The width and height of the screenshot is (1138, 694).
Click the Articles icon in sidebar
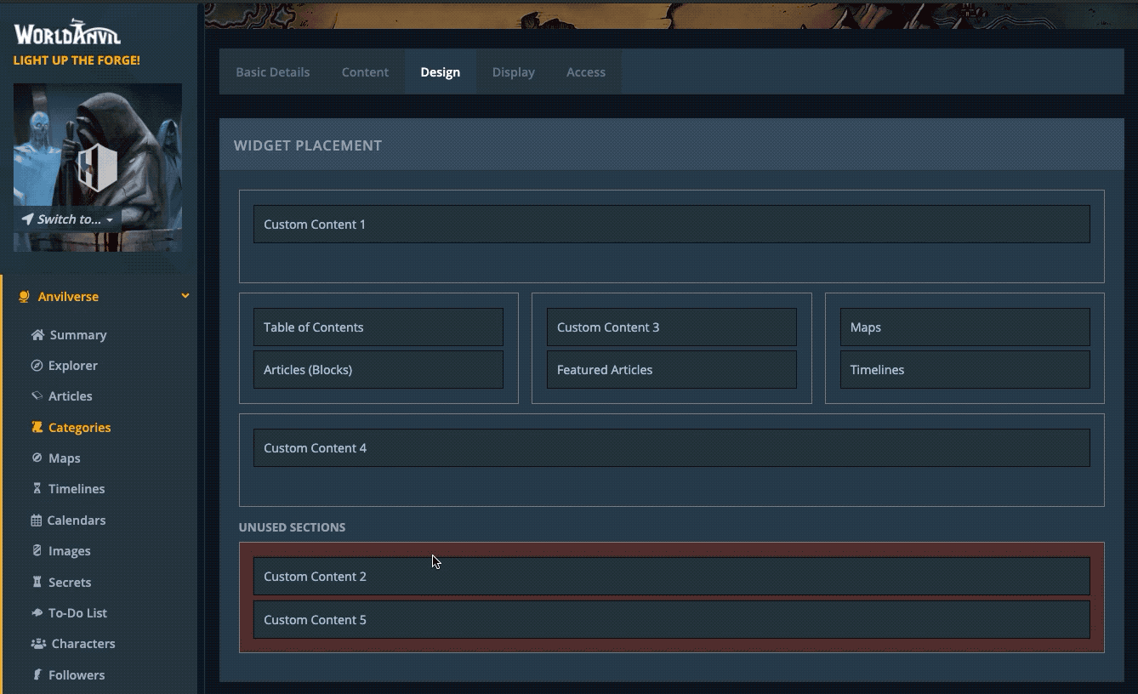(x=37, y=396)
